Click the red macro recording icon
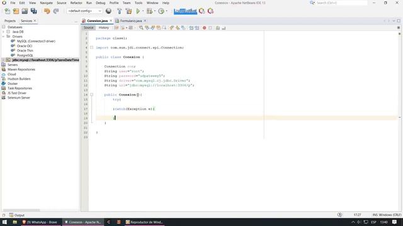 click(204, 28)
